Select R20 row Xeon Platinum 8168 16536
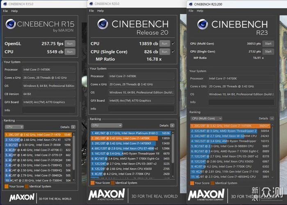The image size is (287, 205). click(131, 133)
